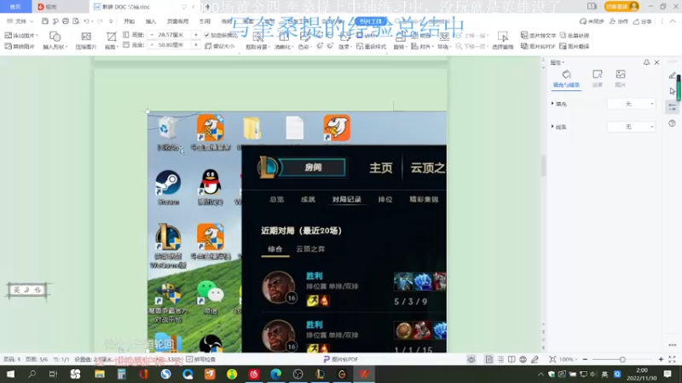Switch to outline view icon in status bar
The image size is (682, 383).
click(500, 359)
